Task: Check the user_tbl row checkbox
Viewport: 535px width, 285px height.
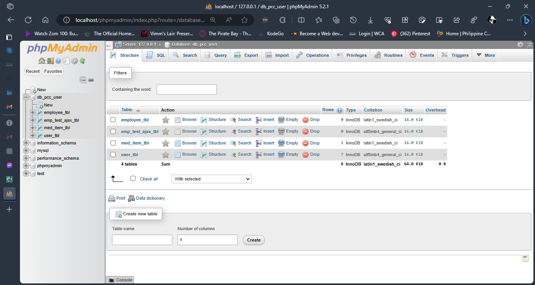Action: point(113,155)
